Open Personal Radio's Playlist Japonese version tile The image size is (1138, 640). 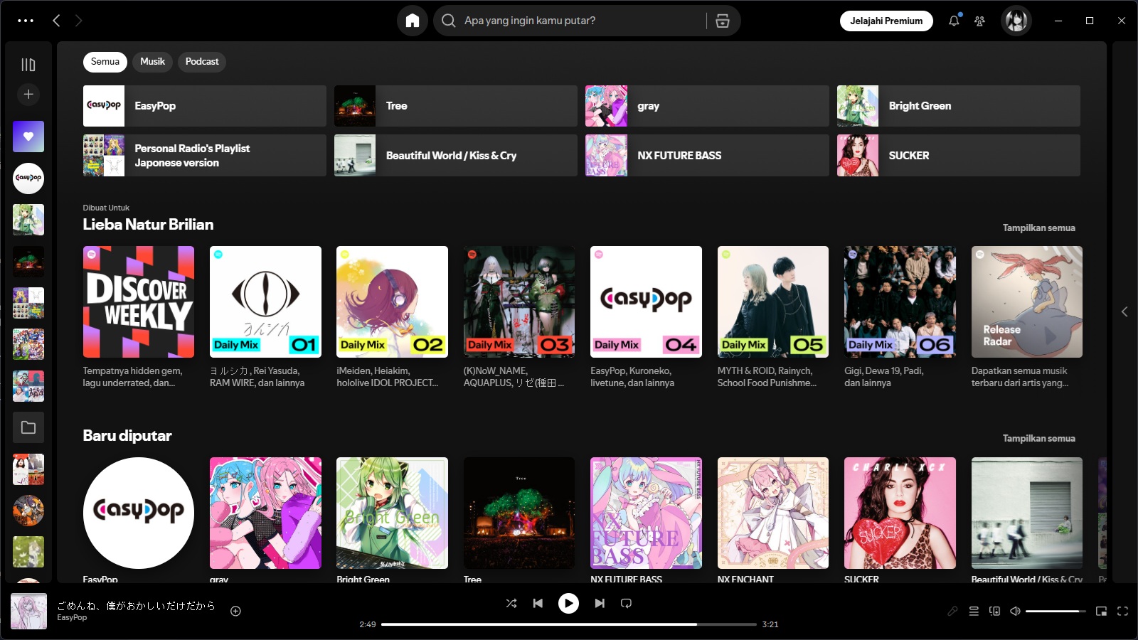coord(205,155)
